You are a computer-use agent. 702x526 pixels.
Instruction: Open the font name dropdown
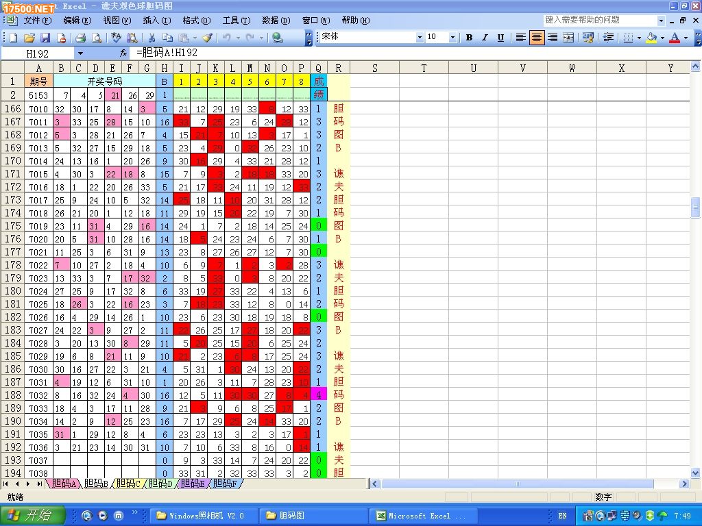coord(420,38)
